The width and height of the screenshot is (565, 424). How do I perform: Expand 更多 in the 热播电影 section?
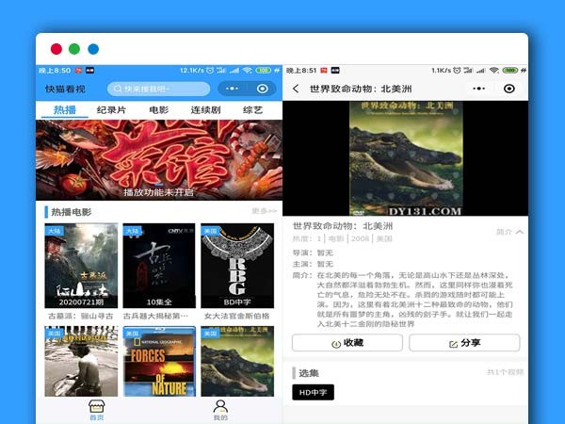click(263, 212)
